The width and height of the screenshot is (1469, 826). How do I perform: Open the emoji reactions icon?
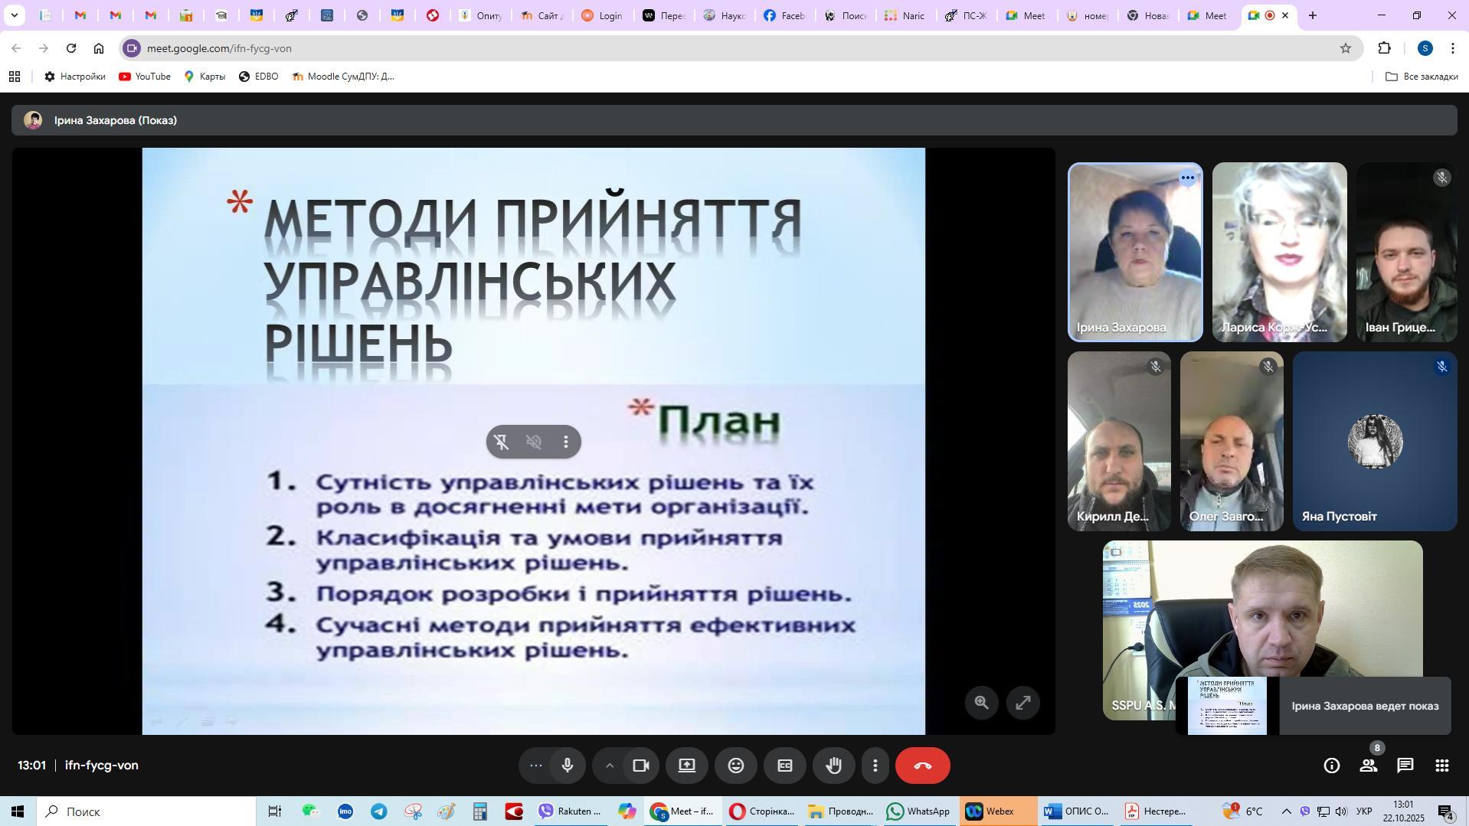coord(736,766)
